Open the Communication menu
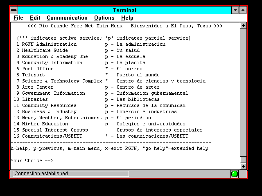 click(67, 18)
